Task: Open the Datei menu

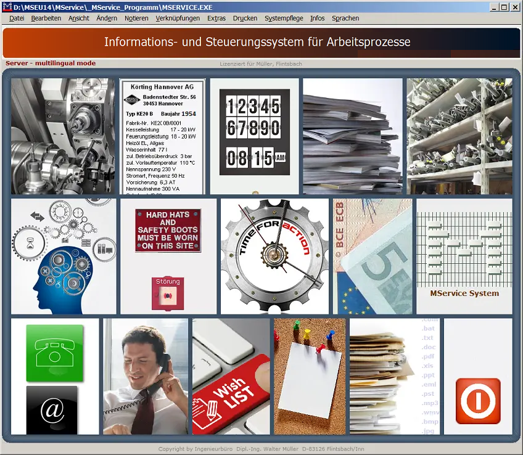Action: pos(17,18)
